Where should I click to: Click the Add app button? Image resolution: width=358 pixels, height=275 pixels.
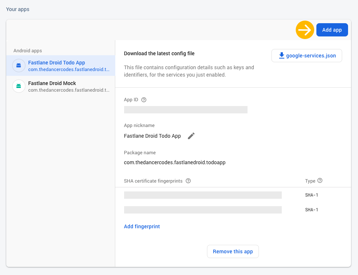332,30
